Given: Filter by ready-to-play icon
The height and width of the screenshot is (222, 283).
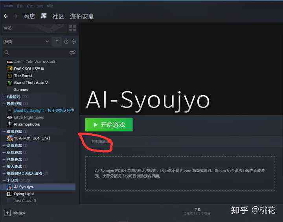Looking at the screenshot, I should [x=74, y=42].
